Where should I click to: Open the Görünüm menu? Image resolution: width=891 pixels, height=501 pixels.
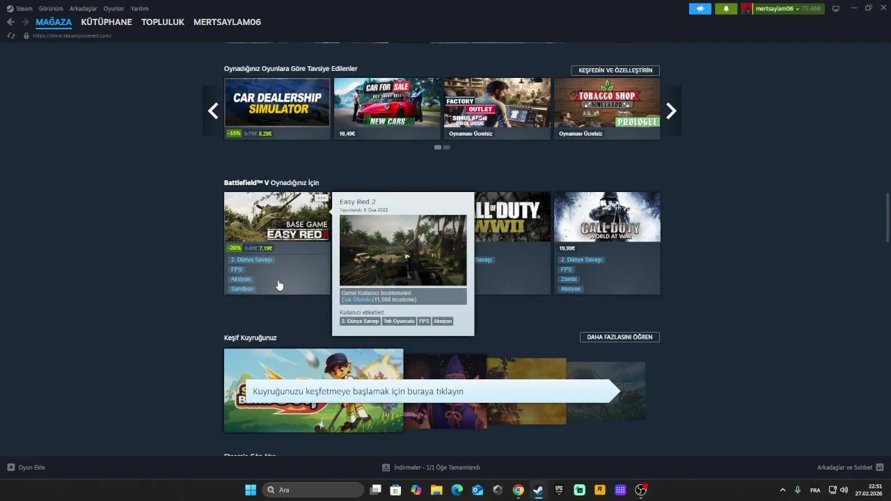click(51, 8)
